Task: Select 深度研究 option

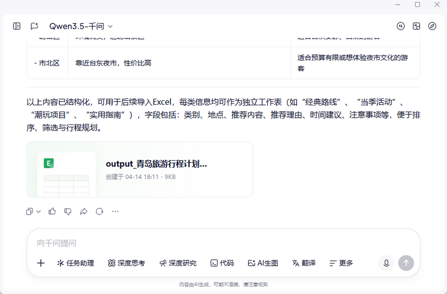Action: [178, 263]
